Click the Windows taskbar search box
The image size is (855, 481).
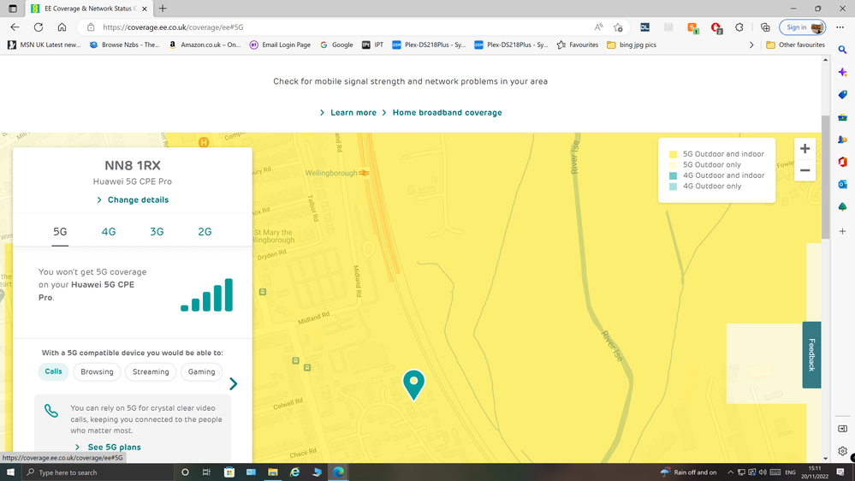pyautogui.click(x=98, y=472)
